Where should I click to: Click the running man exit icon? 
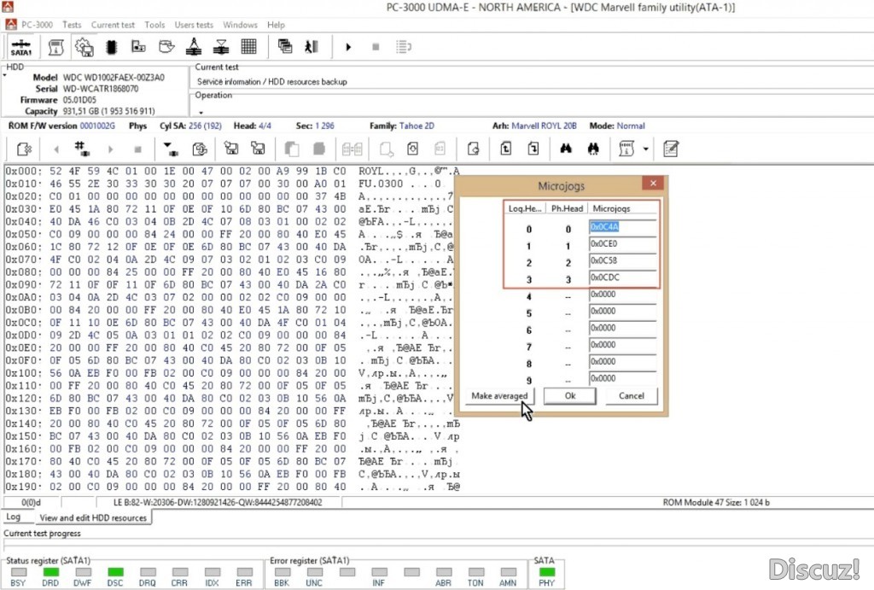[312, 47]
